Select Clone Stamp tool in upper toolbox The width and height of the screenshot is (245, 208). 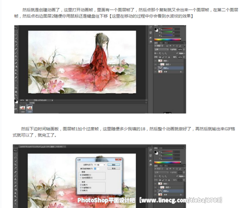point(16,56)
